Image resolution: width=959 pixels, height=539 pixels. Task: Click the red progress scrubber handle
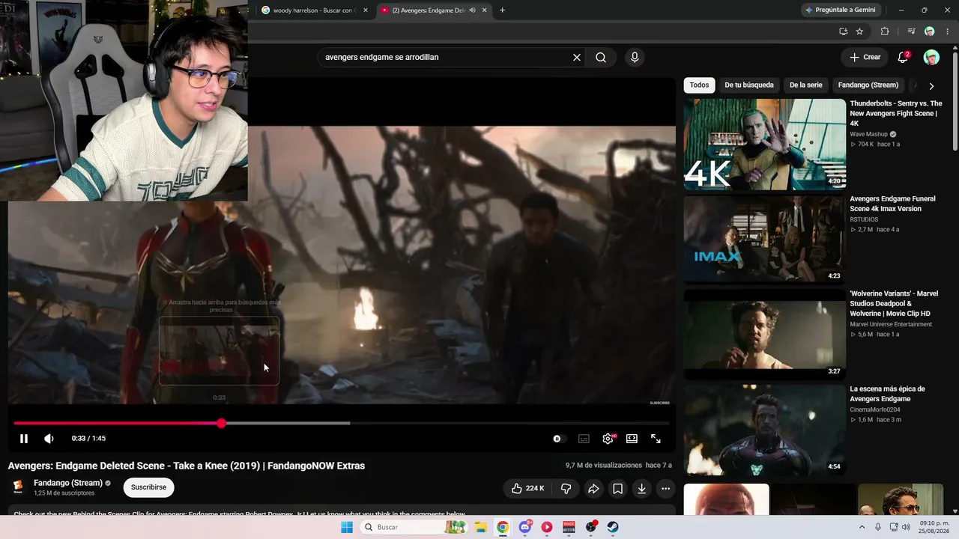(x=222, y=424)
